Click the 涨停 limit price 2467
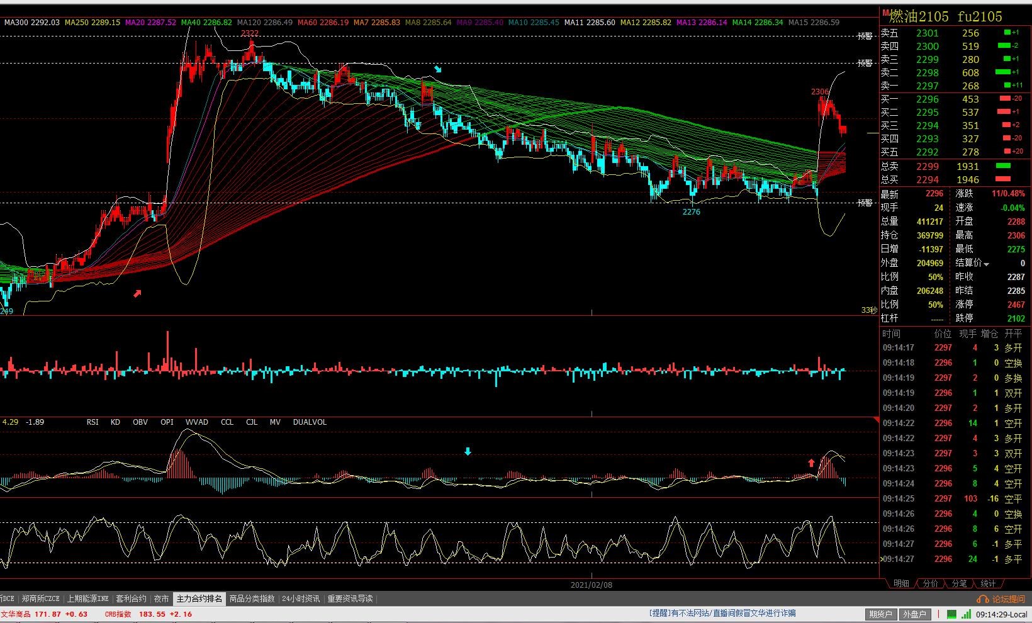 pos(1016,305)
